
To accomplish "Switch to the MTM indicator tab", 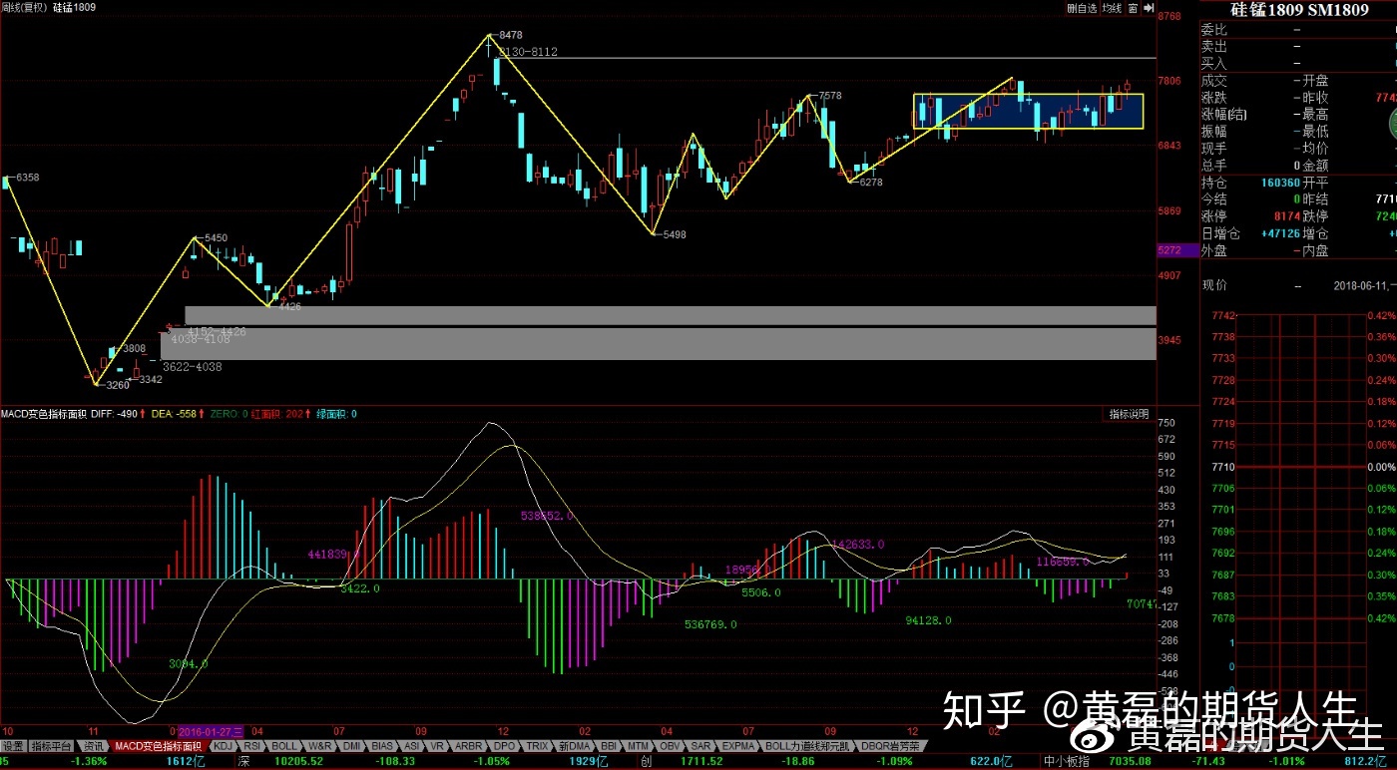I will point(640,746).
